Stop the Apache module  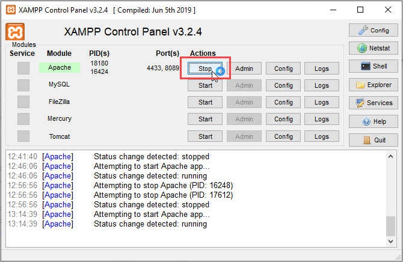tap(205, 69)
